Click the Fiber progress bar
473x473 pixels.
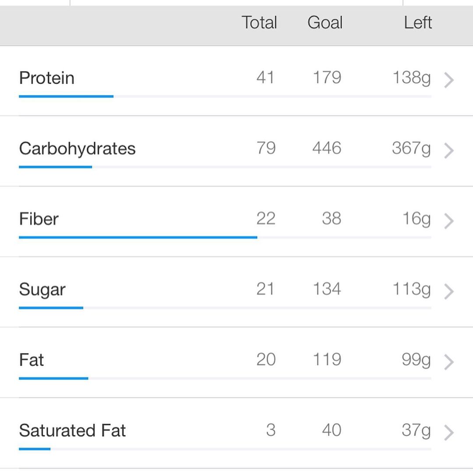(225, 237)
